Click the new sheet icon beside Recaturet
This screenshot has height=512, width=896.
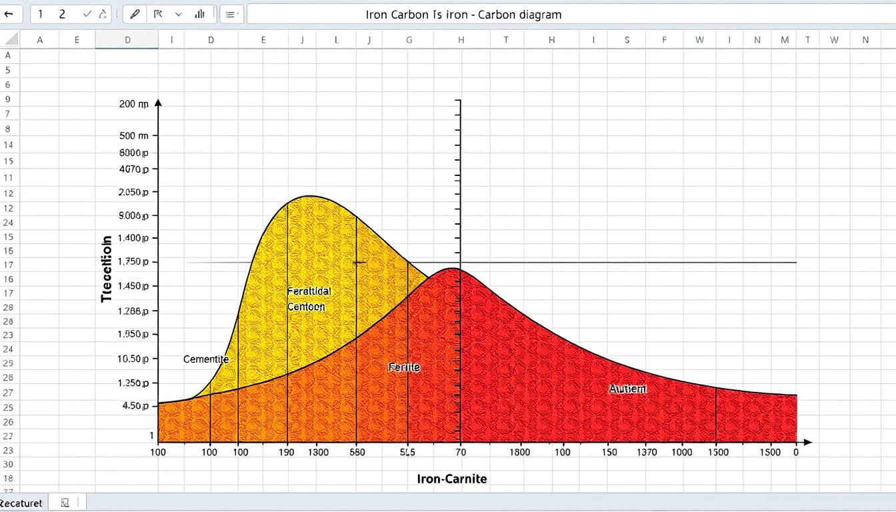click(65, 503)
